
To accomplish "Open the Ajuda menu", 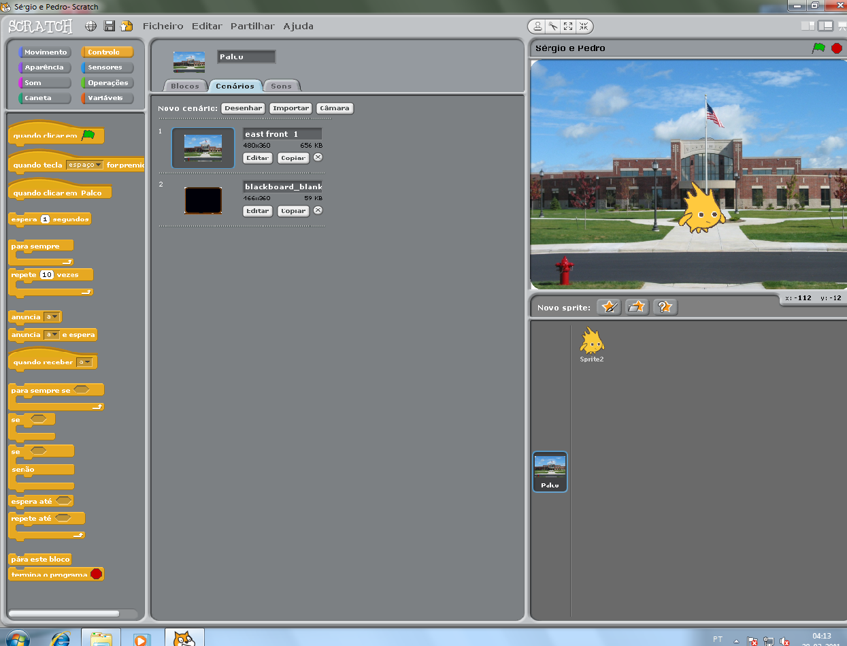I will (x=299, y=26).
